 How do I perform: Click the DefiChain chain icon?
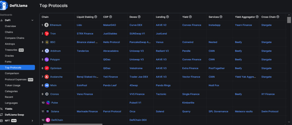click(48, 120)
